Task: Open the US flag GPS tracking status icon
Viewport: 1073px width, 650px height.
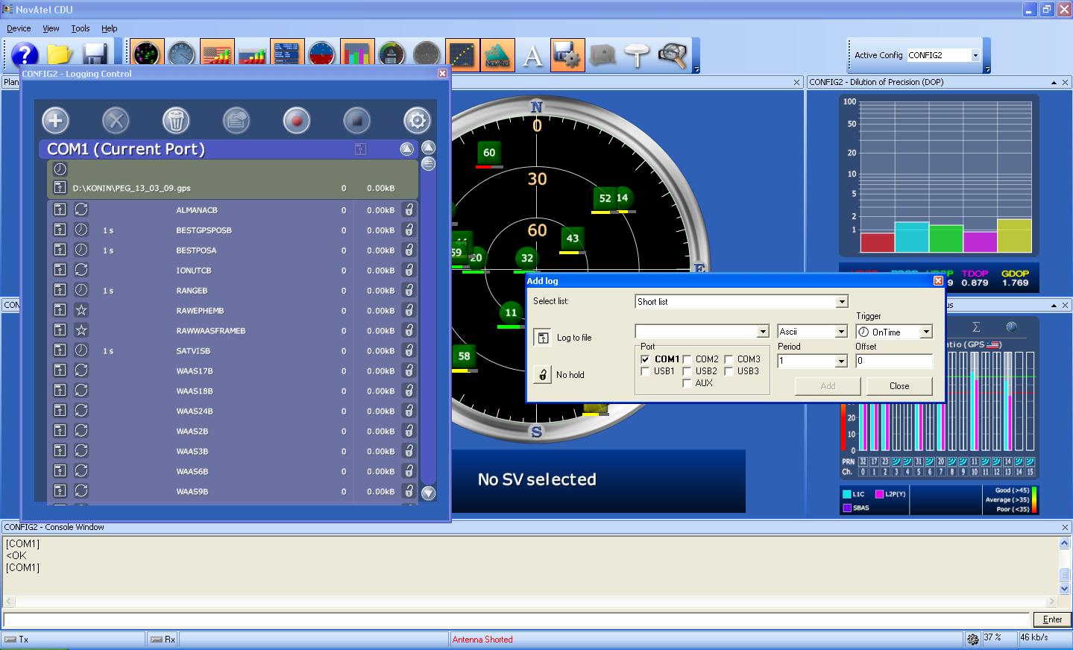Action: tap(217, 55)
